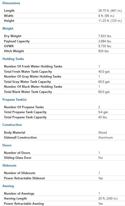This screenshot has height=206, width=125.
Task: Click the Power Retractable Slideout label
Action: click(x=24, y=178)
